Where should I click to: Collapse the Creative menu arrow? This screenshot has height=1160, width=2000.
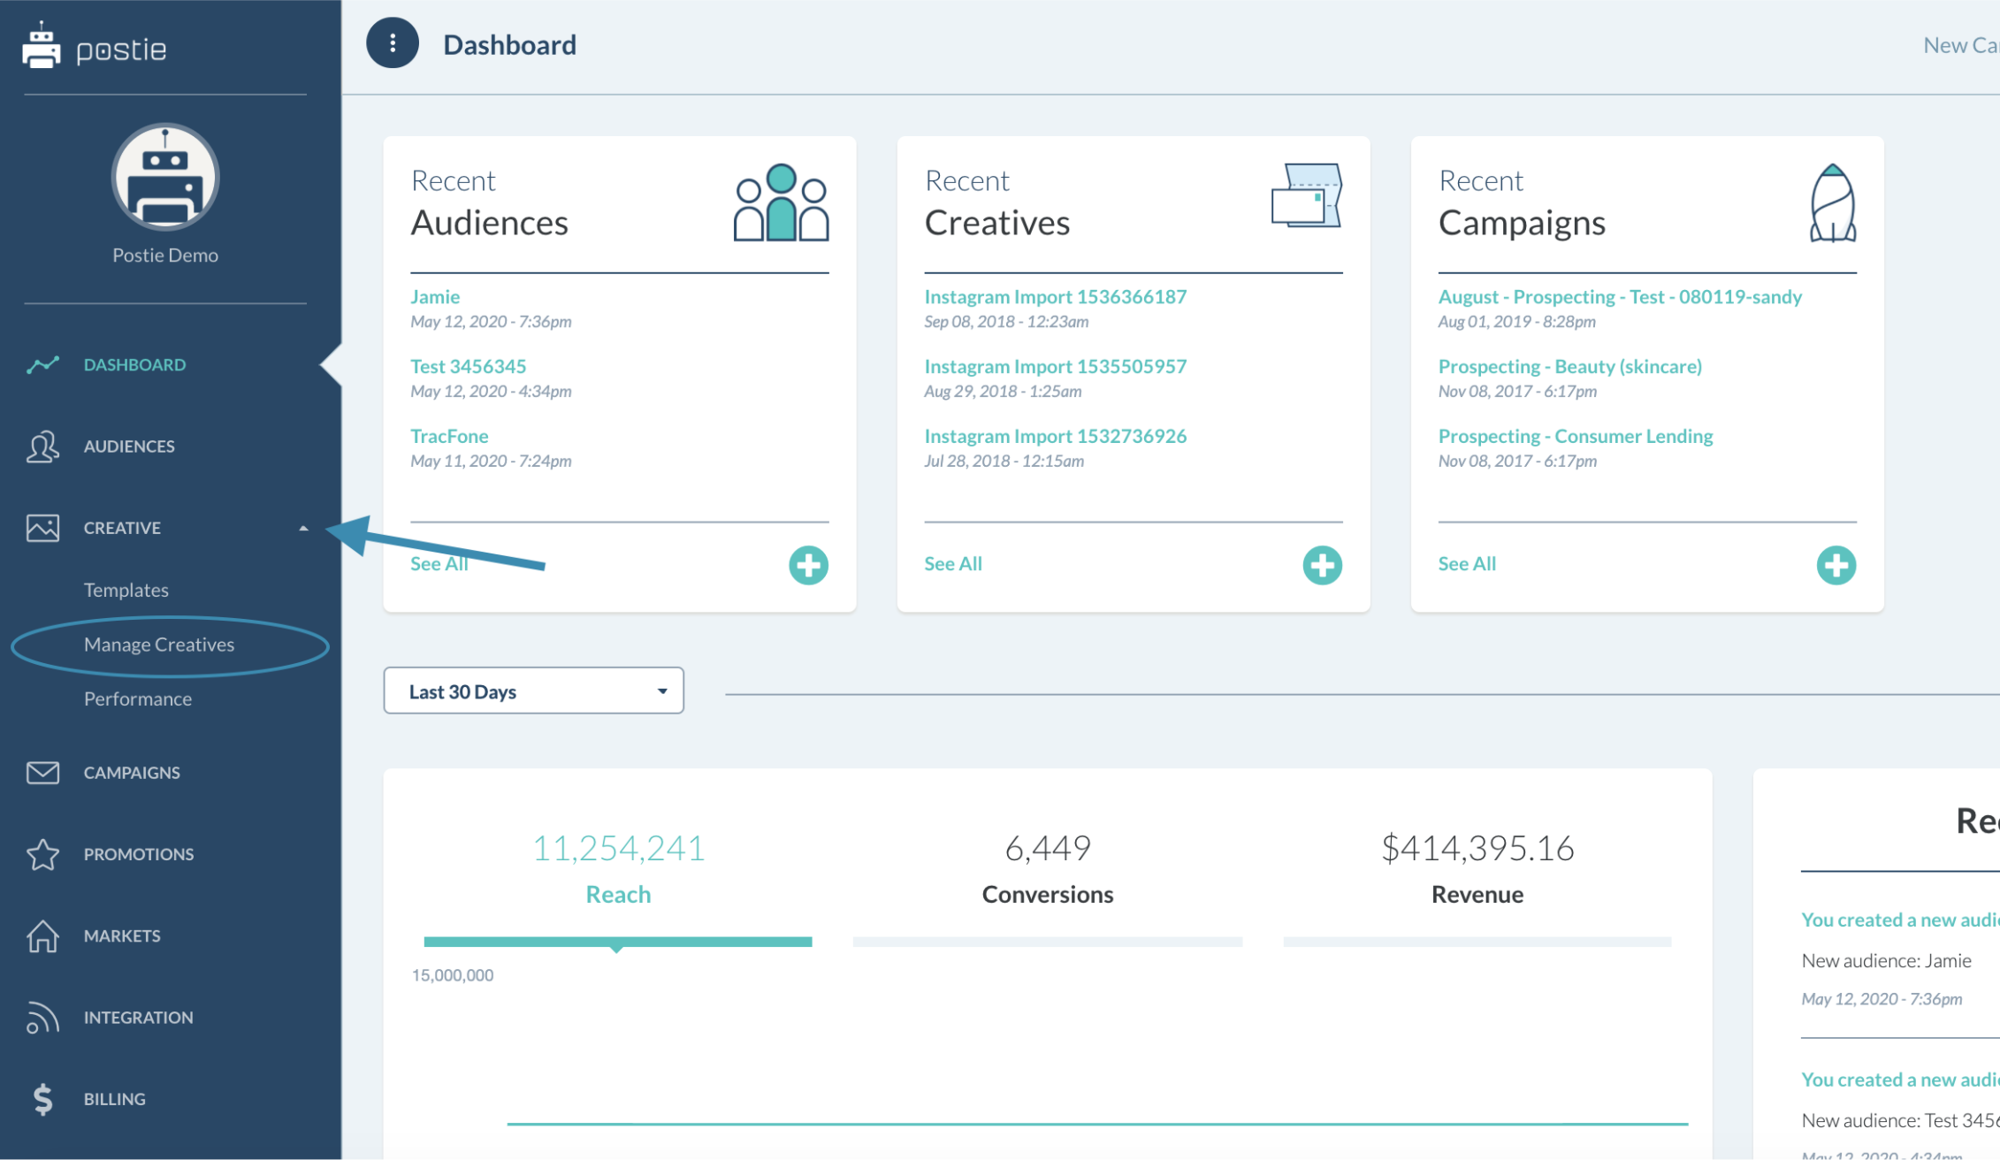pos(303,528)
